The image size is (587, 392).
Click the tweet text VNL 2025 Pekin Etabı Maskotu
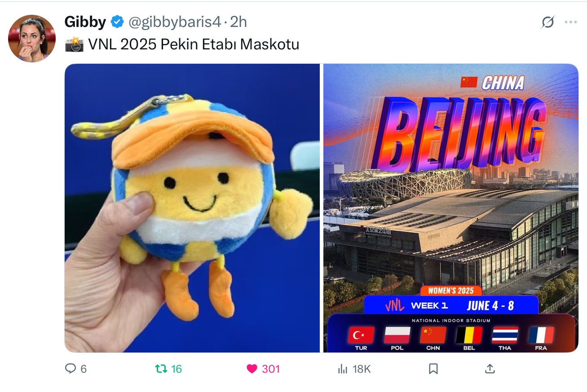tap(194, 44)
